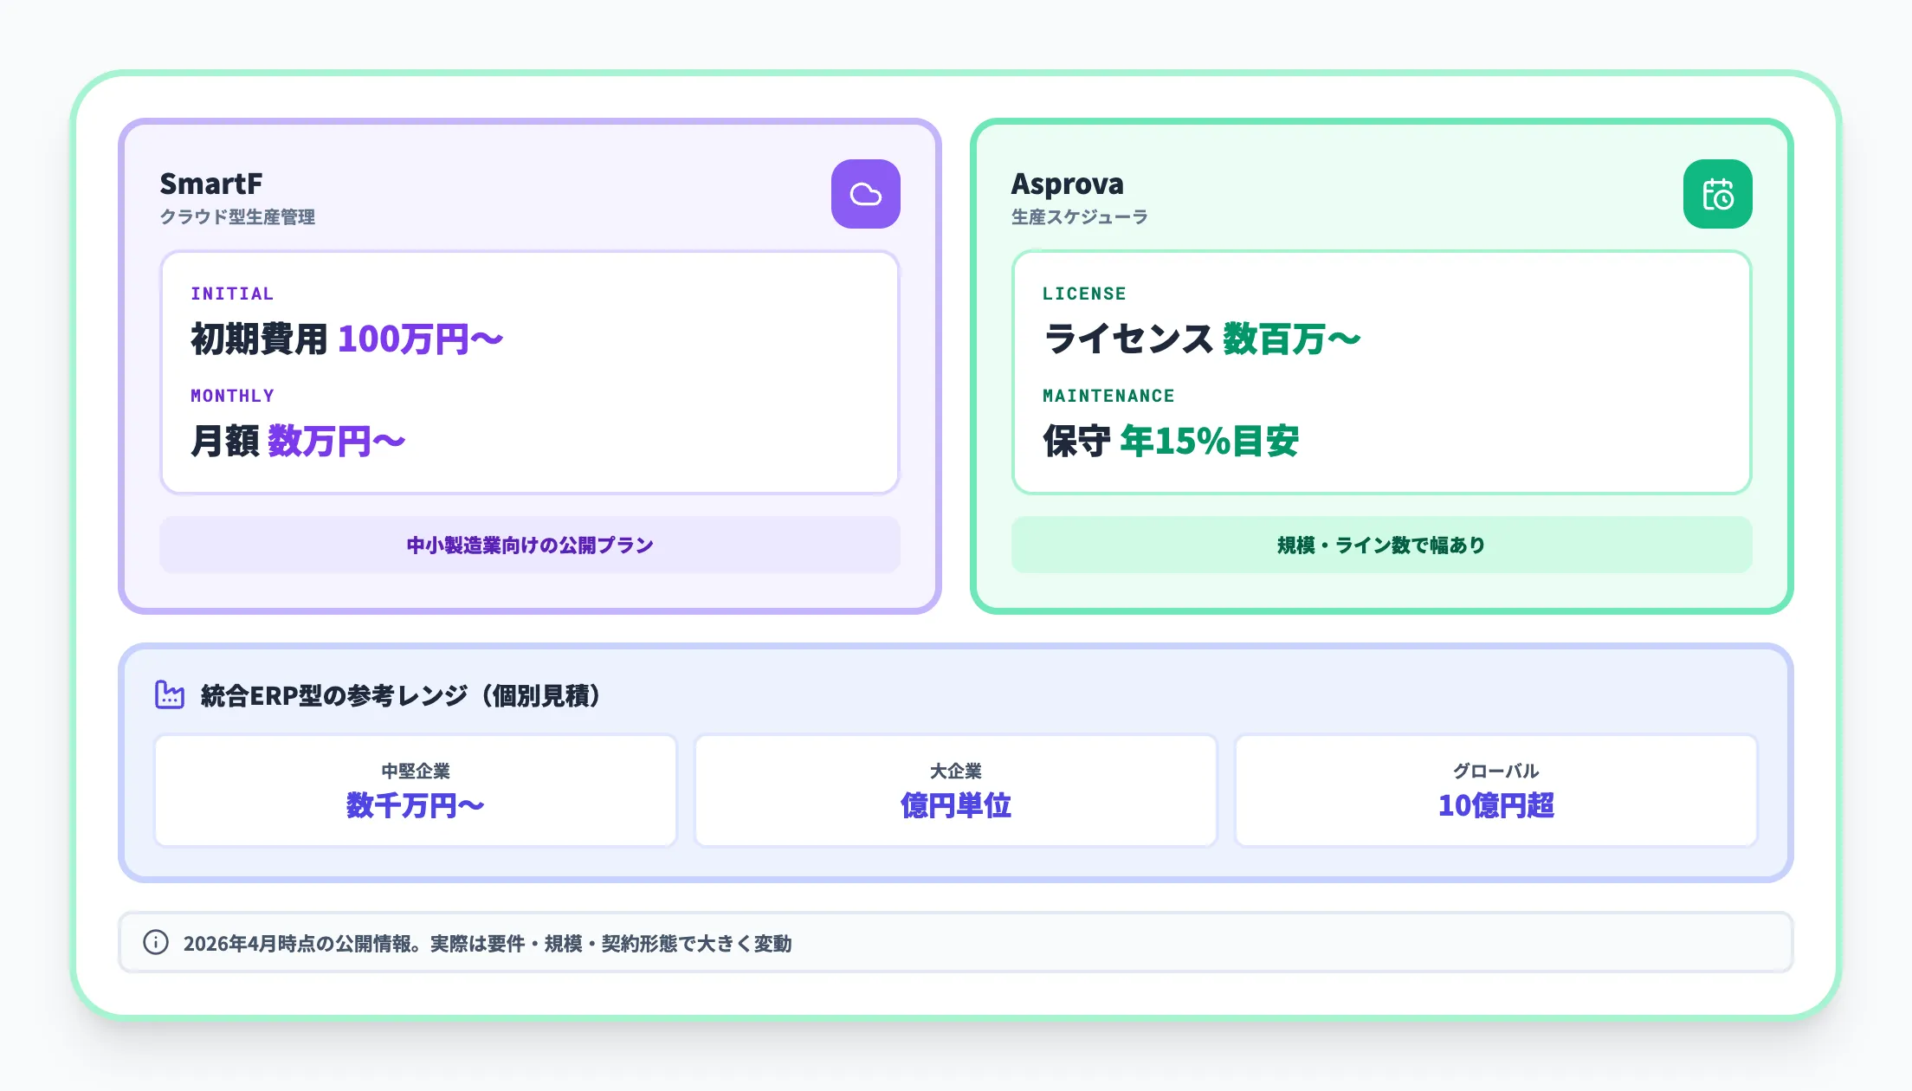
Task: Click the MONTHLY label
Action: (x=232, y=396)
